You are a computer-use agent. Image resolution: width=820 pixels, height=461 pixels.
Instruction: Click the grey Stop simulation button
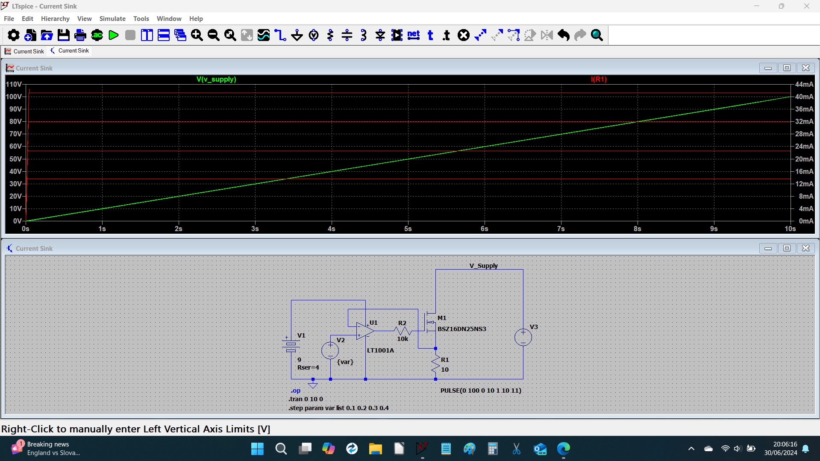pos(130,35)
